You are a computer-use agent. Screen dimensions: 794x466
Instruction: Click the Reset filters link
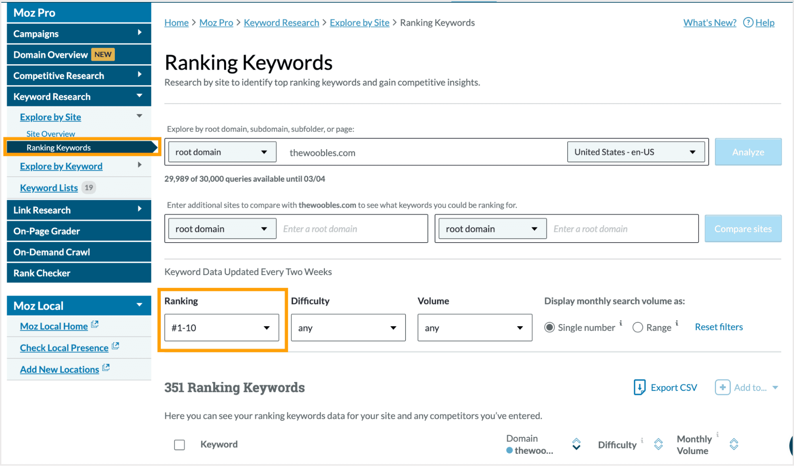719,327
